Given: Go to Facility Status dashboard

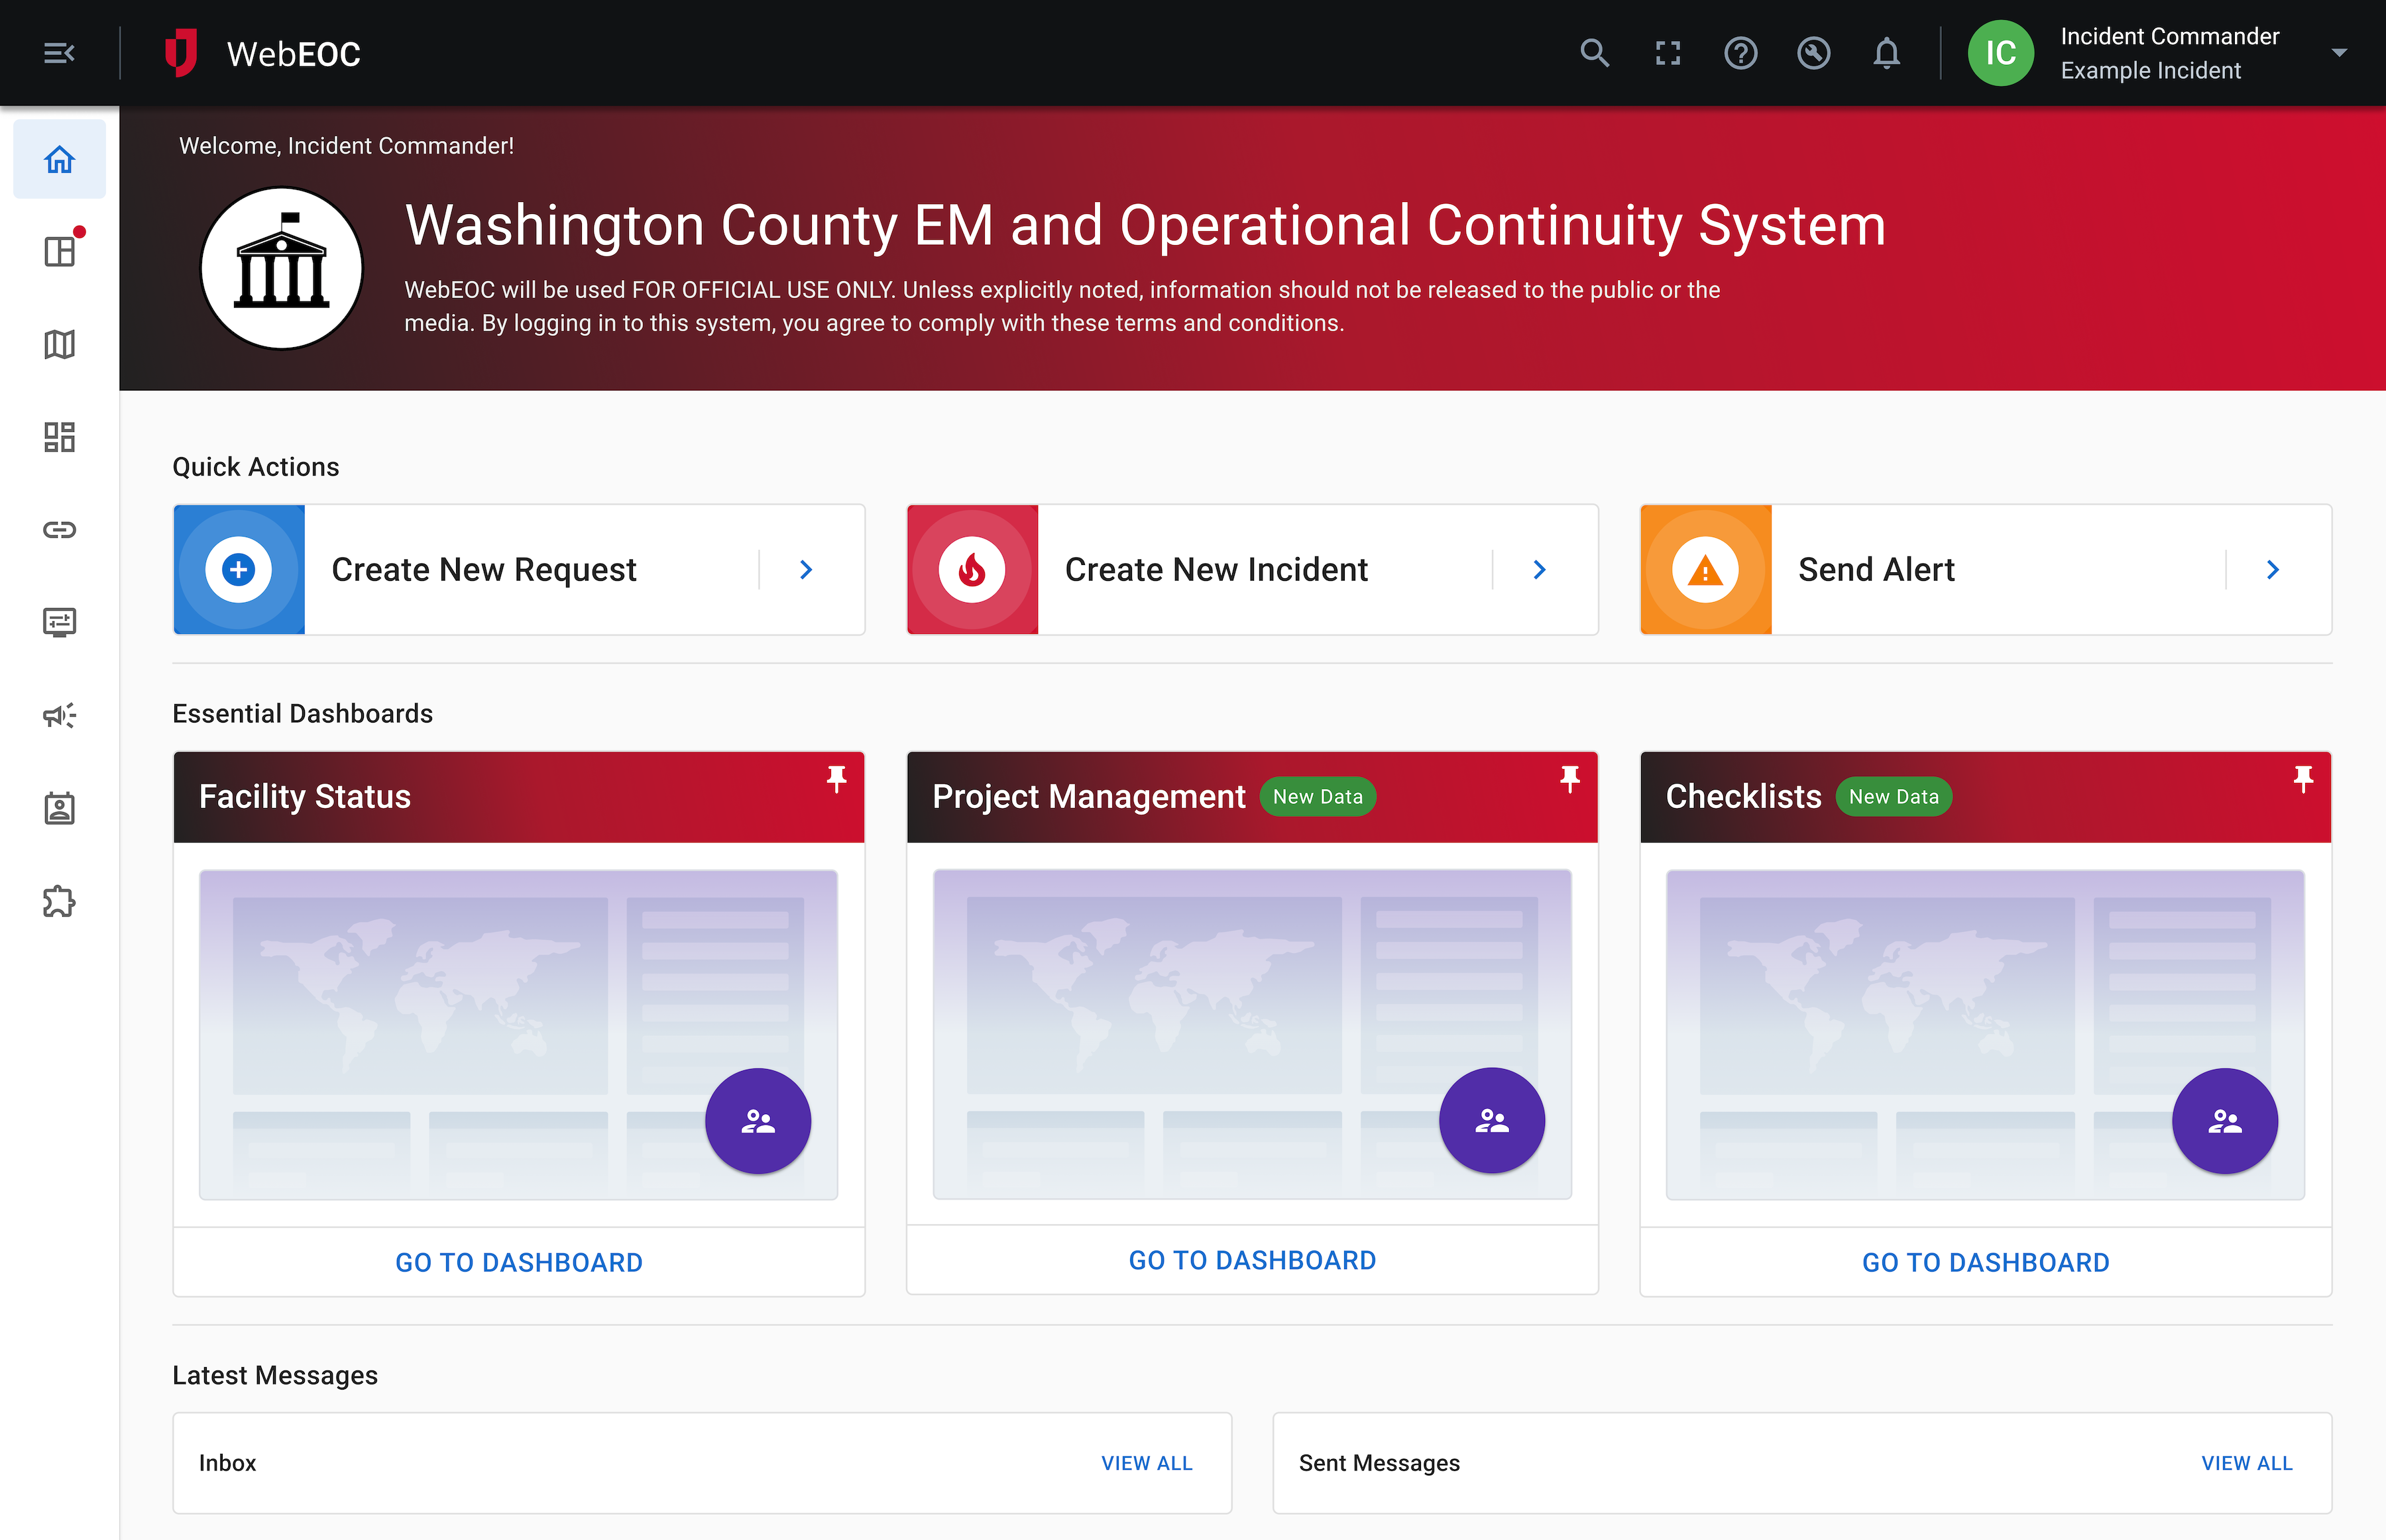Looking at the screenshot, I should (x=518, y=1263).
